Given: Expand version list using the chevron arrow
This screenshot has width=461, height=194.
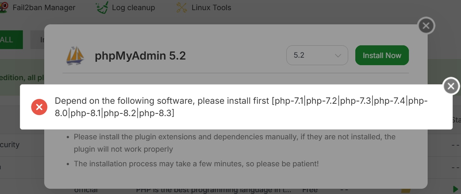Looking at the screenshot, I should click(338, 55).
